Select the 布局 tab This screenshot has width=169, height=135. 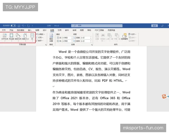[x=52, y=30]
